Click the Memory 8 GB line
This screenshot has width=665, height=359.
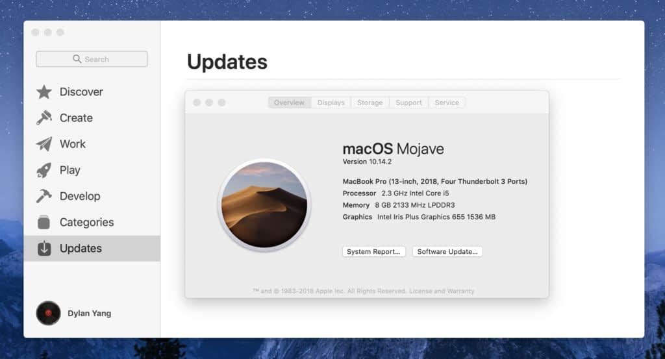[399, 205]
